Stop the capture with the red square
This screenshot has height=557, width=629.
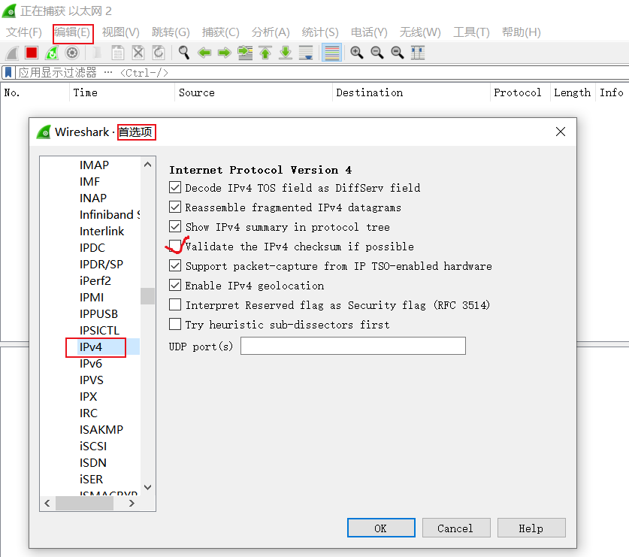click(x=32, y=53)
